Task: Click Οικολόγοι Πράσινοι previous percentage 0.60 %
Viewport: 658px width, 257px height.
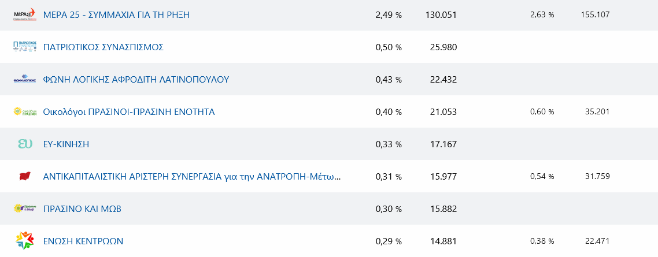Action: click(542, 112)
